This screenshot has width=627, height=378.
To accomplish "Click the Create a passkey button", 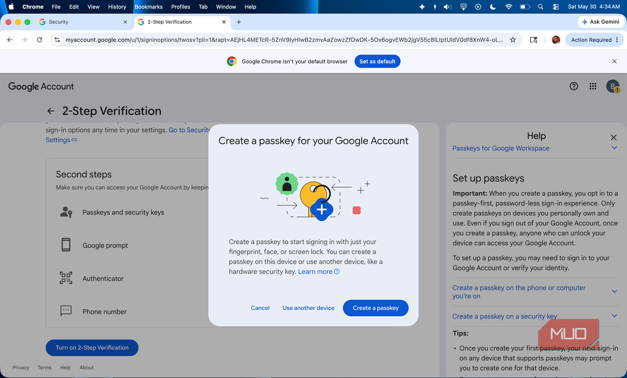I will click(x=376, y=308).
